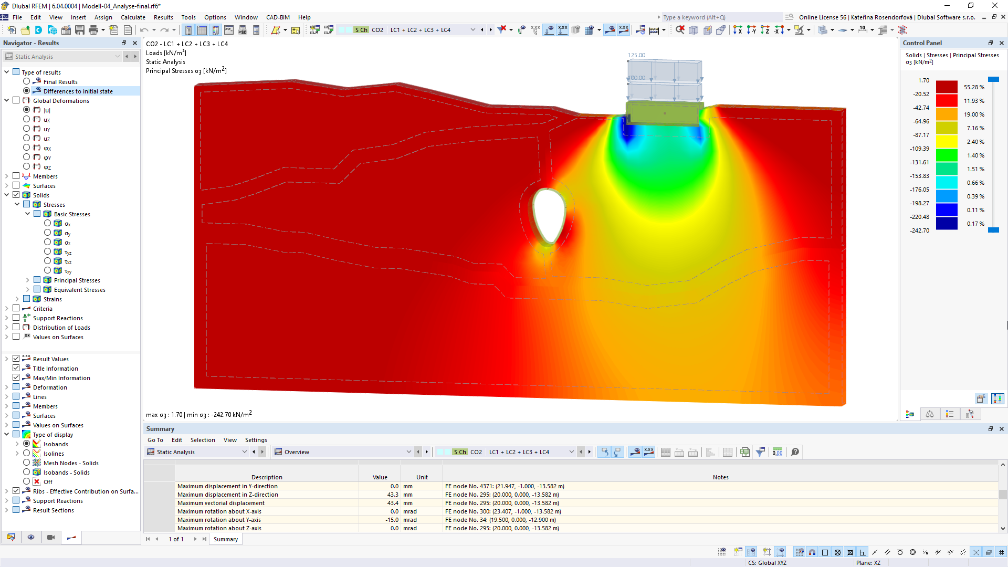1008x567 pixels.
Task: Click the Principal Stresses tree item
Action: point(76,280)
